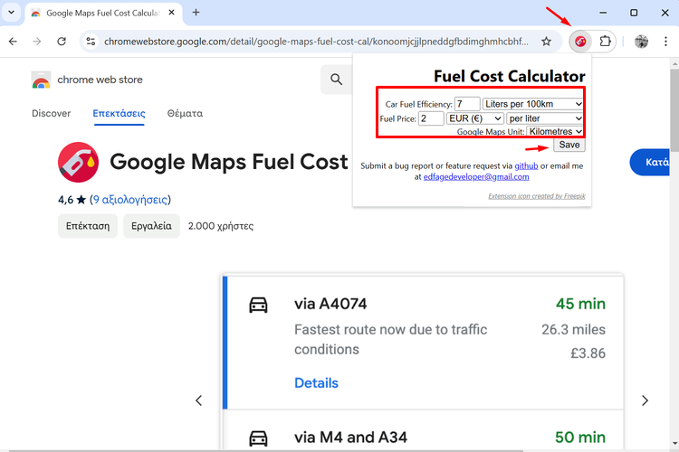Open the EUR (€) currency dropdown
Screen dimensions: 679x452
click(x=475, y=118)
